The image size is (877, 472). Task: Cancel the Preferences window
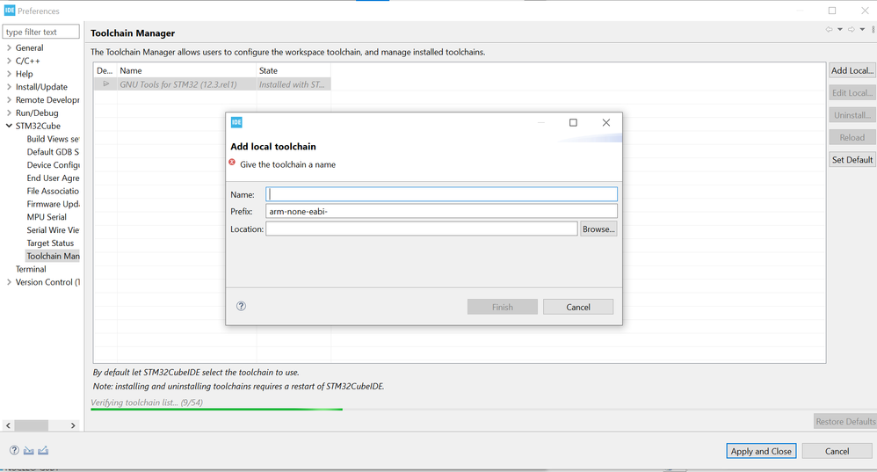pyautogui.click(x=837, y=451)
